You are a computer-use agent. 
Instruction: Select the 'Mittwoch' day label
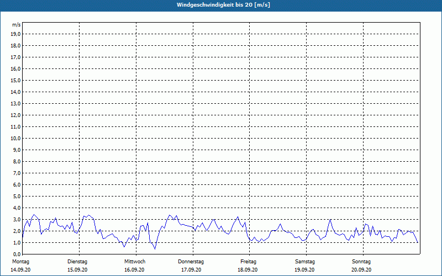135,262
